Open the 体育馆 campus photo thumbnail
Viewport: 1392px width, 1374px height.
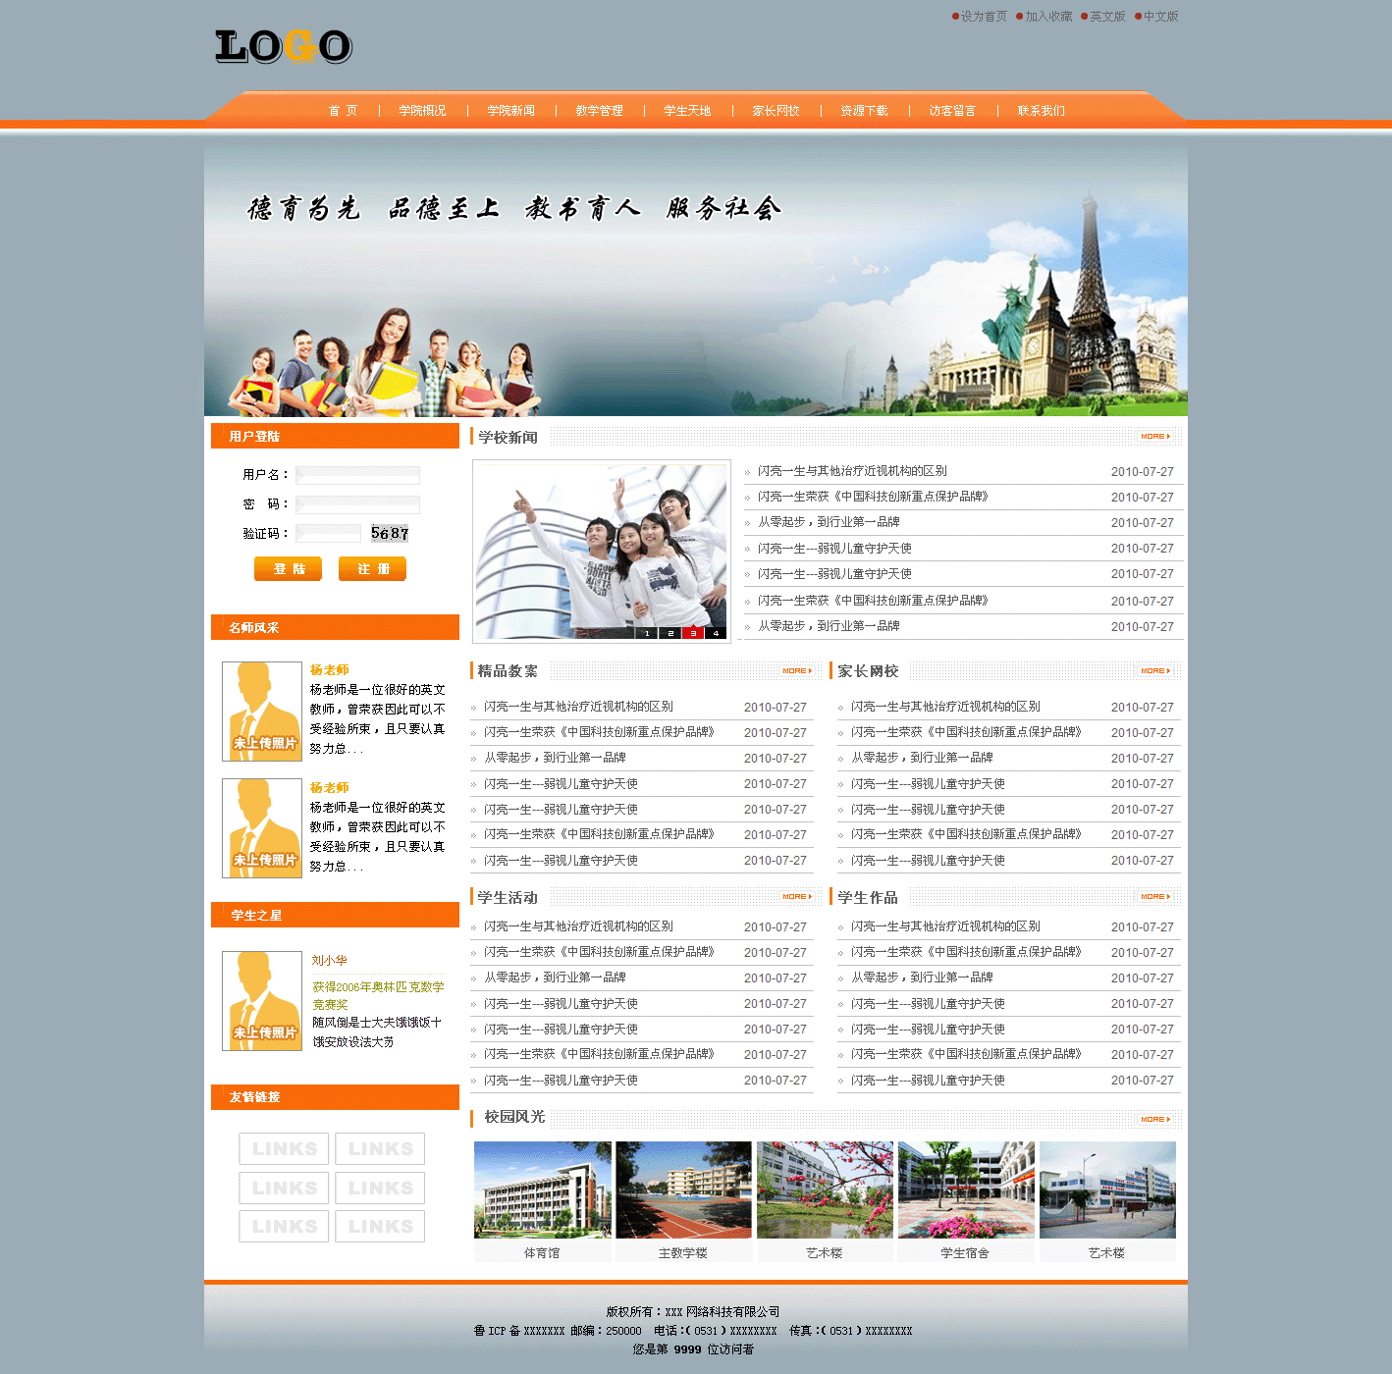[x=542, y=1189]
